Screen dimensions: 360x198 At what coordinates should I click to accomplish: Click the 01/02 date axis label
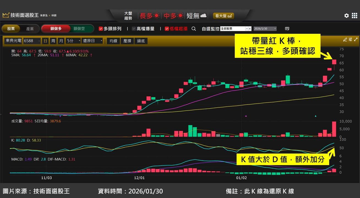pyautogui.click(x=241, y=178)
